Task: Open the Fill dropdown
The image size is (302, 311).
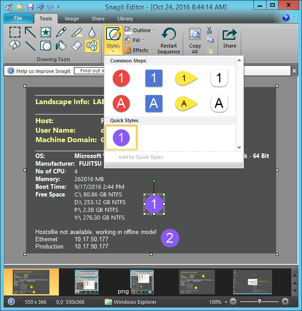Action: click(x=135, y=40)
